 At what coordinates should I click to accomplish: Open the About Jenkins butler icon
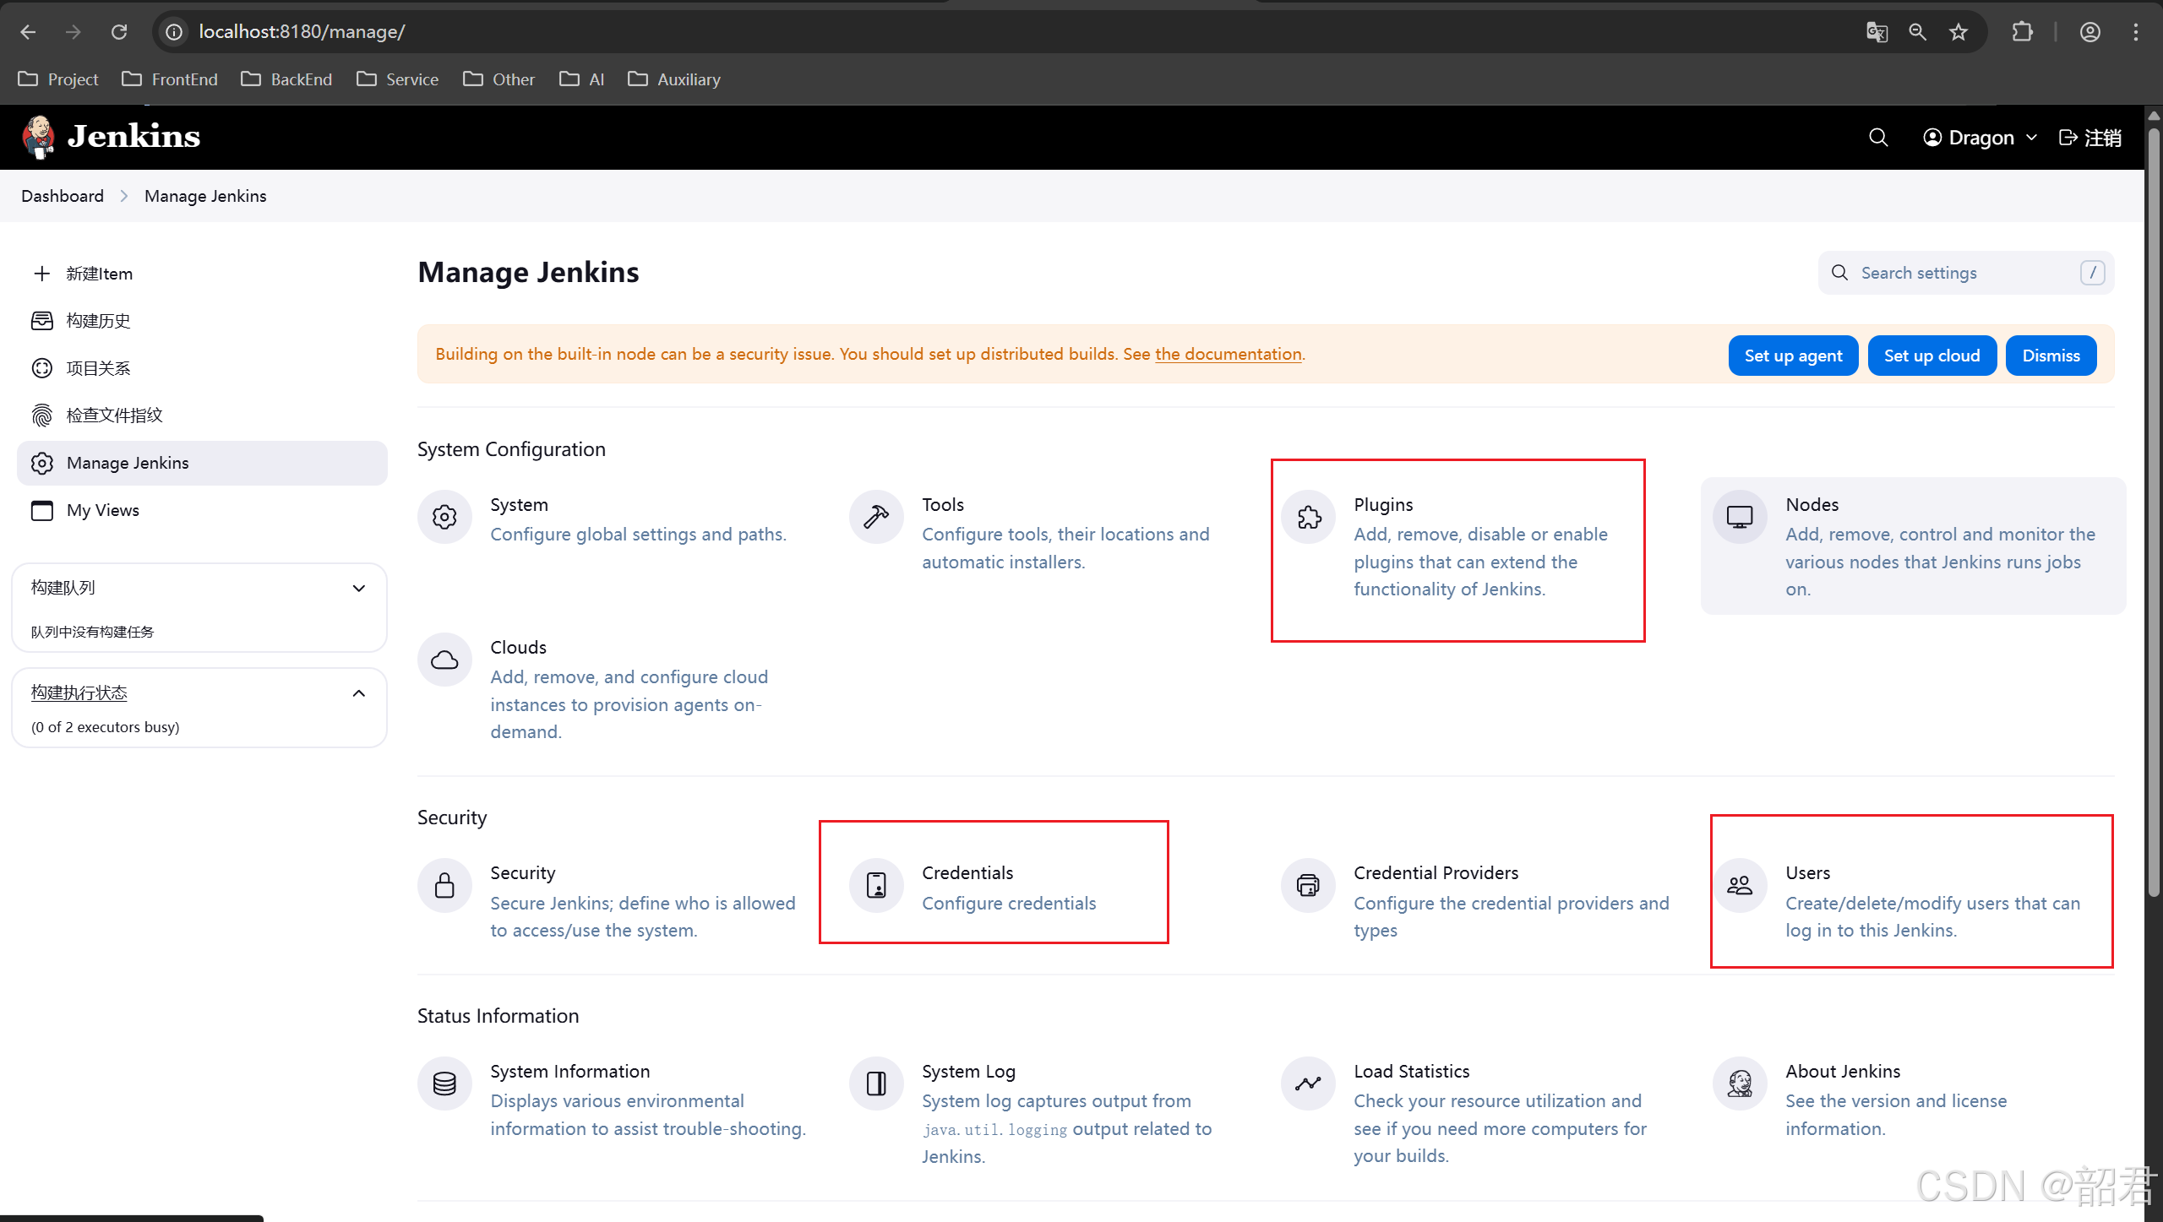pos(1740,1084)
